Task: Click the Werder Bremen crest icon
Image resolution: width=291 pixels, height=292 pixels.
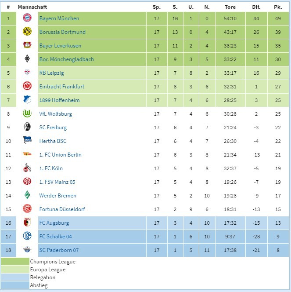Action: click(x=27, y=196)
